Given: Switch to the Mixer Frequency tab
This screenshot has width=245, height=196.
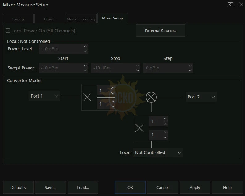Looking at the screenshot, I should (81, 19).
